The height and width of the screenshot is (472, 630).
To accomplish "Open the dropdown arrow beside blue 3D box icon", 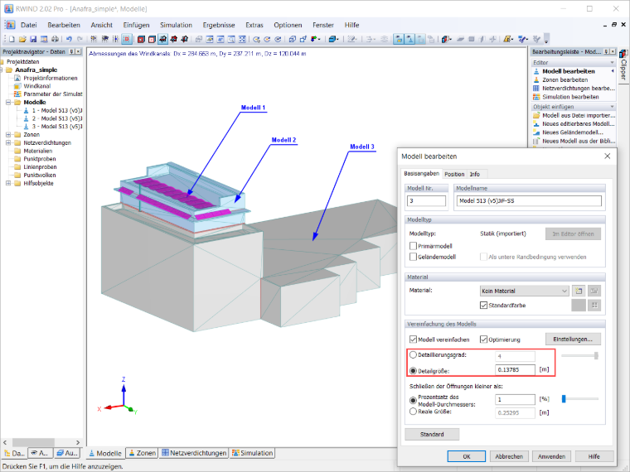I will click(x=338, y=39).
